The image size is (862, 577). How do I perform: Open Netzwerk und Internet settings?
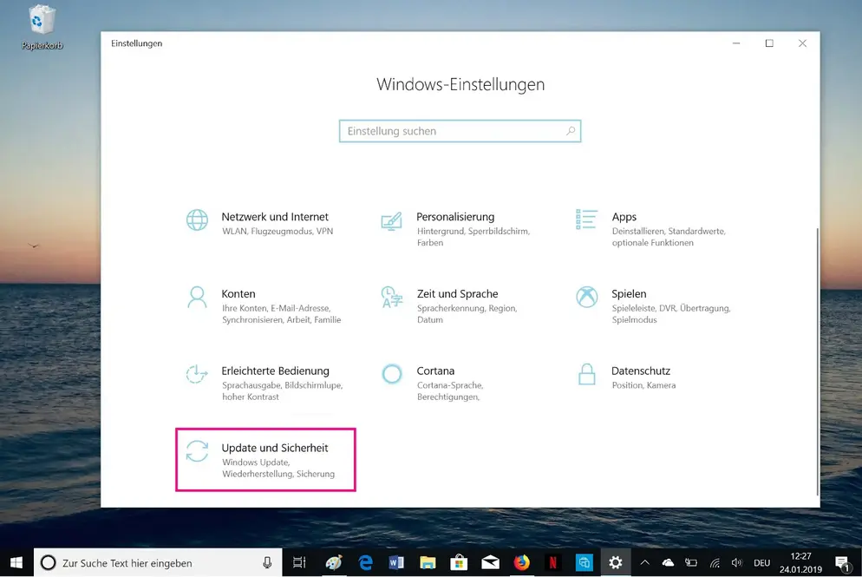tap(274, 217)
